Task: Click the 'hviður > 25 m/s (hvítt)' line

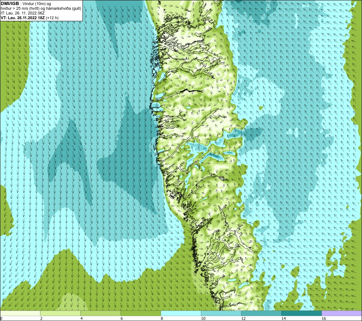Action: 41,9
